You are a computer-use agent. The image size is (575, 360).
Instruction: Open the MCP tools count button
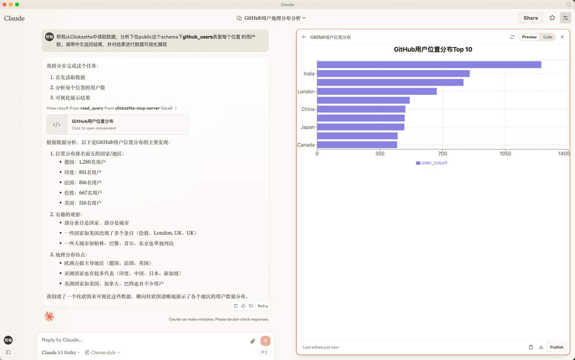click(264, 352)
